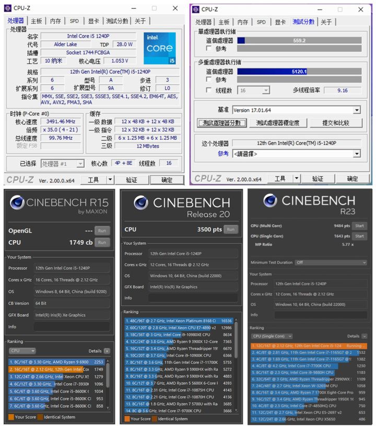Screen dimensions: 376x428
Task: Click the Cinebench R15 logo sphere
Action: point(17,203)
